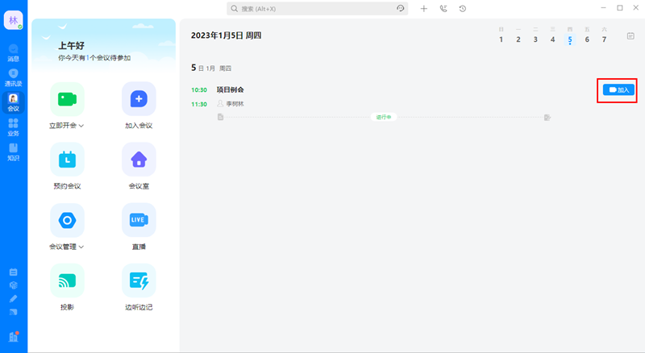Open 会议管理 meeting management icon
Image resolution: width=645 pixels, height=353 pixels.
click(x=67, y=220)
